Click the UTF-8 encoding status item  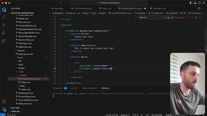(x=135, y=115)
